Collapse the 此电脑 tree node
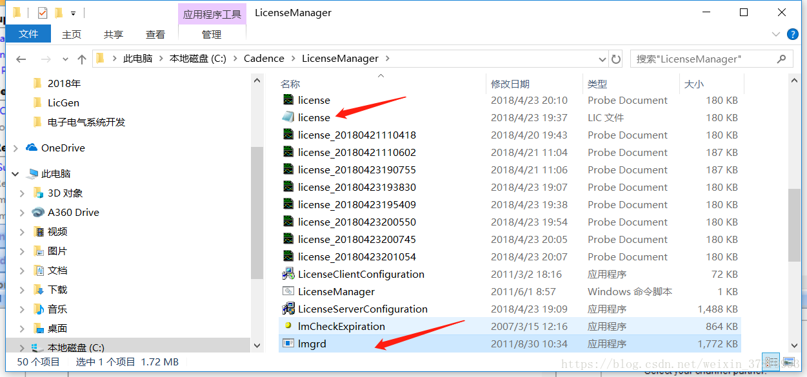 pos(15,173)
